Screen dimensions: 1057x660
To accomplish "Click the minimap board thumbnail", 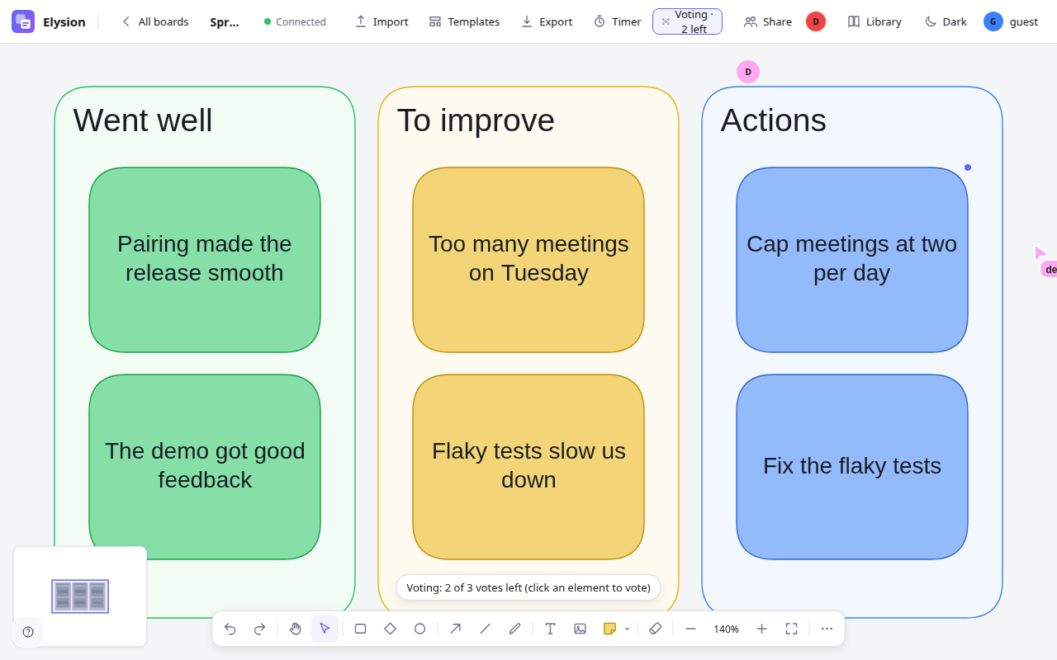I will [x=80, y=596].
